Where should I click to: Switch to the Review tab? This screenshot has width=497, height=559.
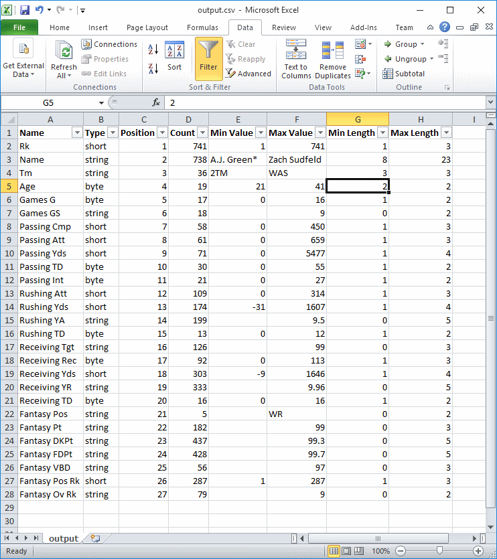(284, 27)
